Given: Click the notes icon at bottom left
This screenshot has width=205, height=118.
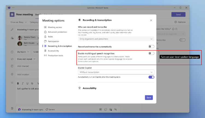Looking at the screenshot, I should pos(12,108).
